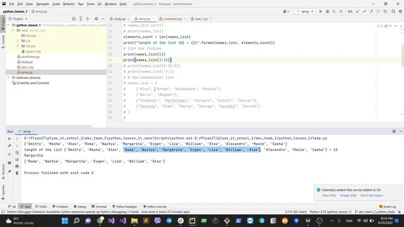
Task: Open Run panel settings gear
Action: (394, 132)
